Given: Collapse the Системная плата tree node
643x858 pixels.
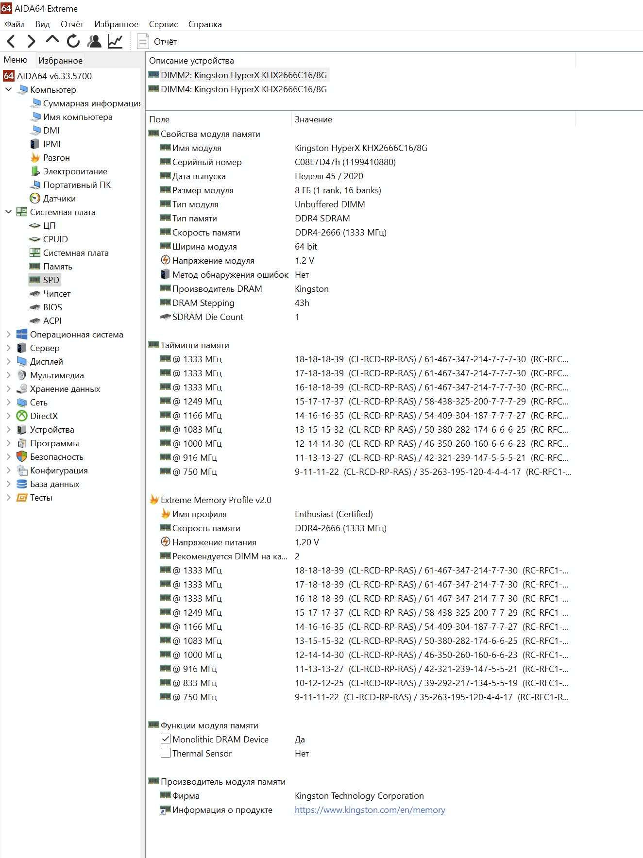Looking at the screenshot, I should click(8, 212).
